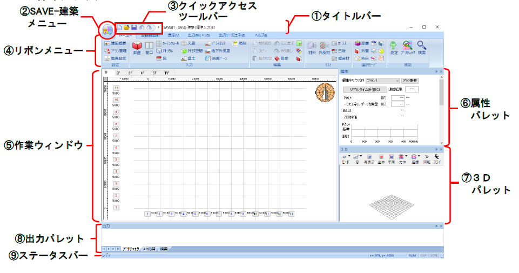Click the 3D 全体 view button
The height and width of the screenshot is (273, 519).
click(x=381, y=159)
